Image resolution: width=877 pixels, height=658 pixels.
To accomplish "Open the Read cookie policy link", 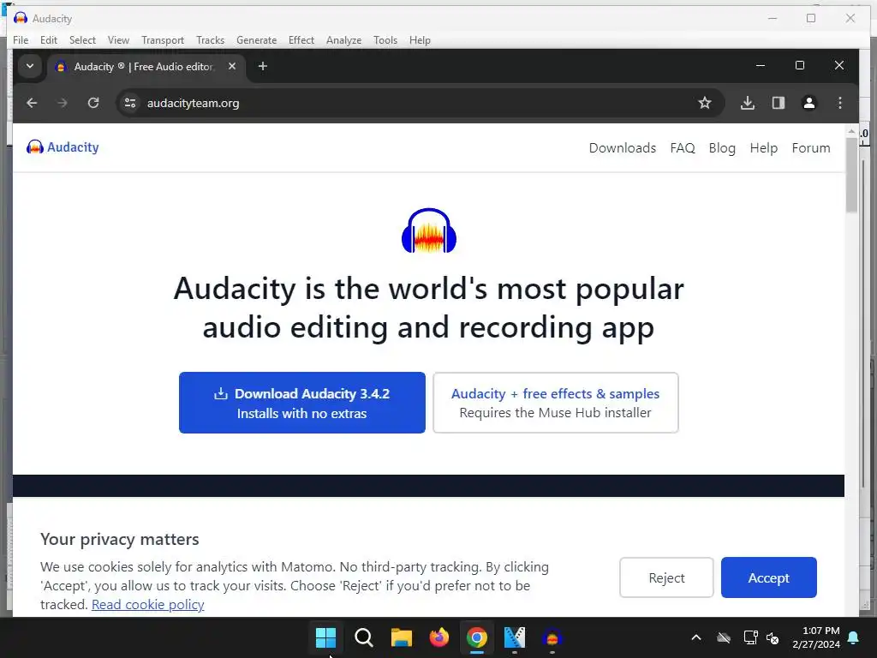I will point(147,605).
